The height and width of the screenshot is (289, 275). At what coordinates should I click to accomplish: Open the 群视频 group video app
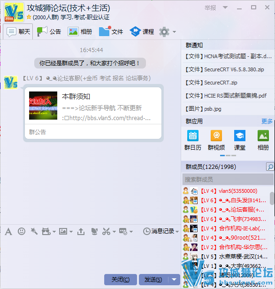click(x=216, y=140)
